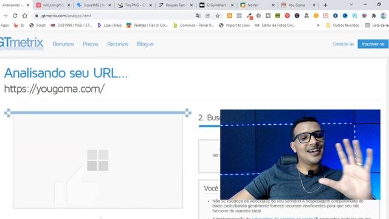This screenshot has width=389, height=219.
Task: Click the Analisando seu URL... heading
Action: click(66, 73)
